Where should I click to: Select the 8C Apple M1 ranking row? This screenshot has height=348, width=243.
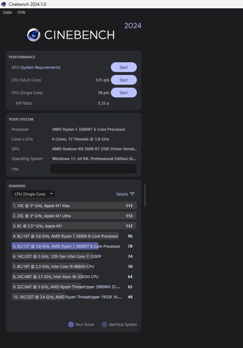point(74,226)
